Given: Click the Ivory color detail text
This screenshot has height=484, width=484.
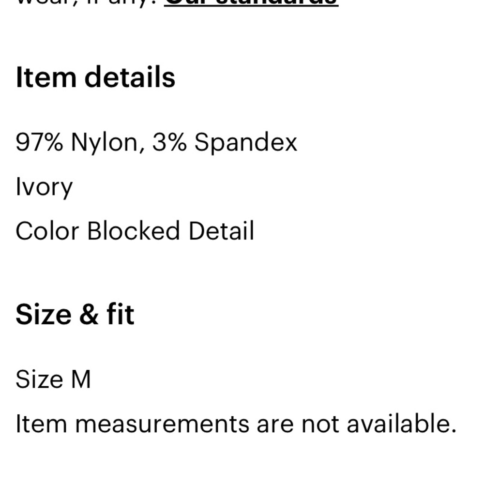Looking at the screenshot, I should coord(44,187).
